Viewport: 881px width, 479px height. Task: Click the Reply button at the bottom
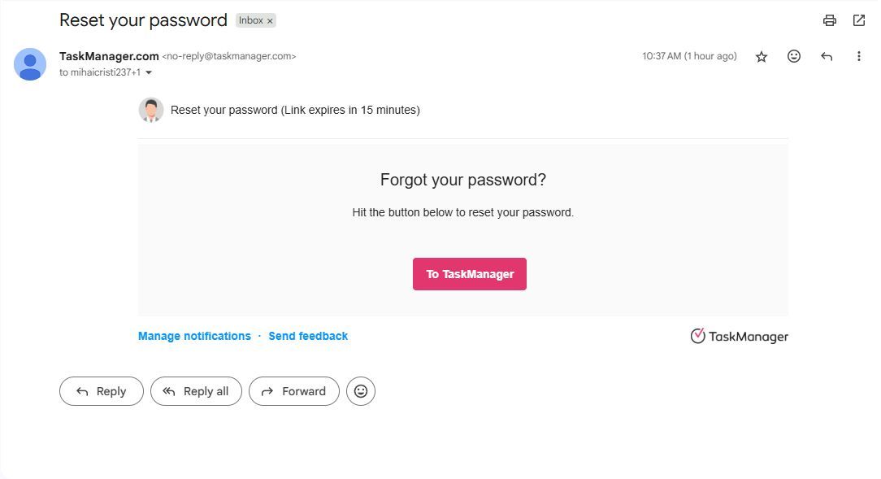[x=101, y=391]
